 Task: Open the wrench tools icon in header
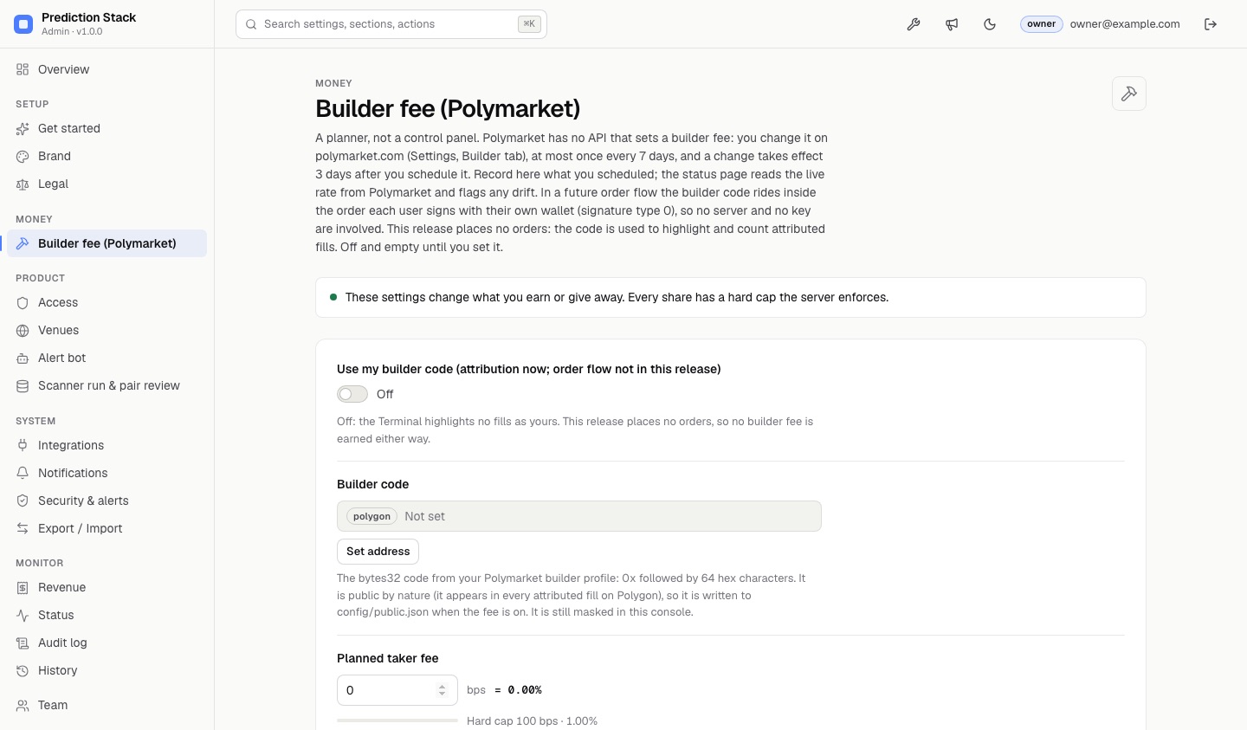[x=914, y=24]
